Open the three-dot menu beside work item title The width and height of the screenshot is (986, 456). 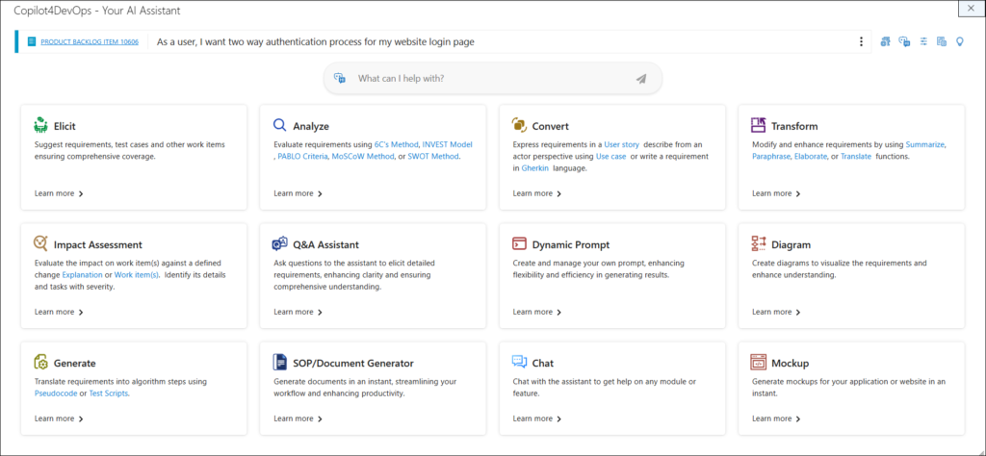pyautogui.click(x=861, y=41)
